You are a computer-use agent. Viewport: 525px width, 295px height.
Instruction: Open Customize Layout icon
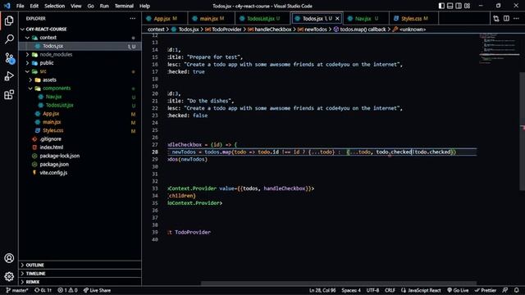[467, 6]
